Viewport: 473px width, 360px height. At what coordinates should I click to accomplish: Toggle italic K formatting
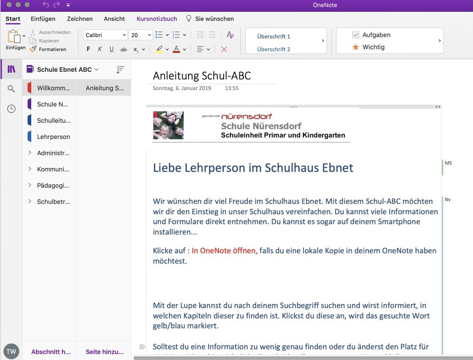(100, 49)
